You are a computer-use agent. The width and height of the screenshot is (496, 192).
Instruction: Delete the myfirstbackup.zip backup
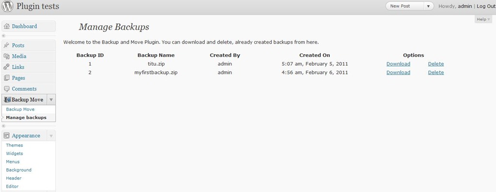tap(436, 73)
